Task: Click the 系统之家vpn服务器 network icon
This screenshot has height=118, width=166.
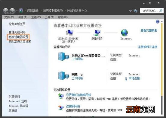Action: [63, 57]
